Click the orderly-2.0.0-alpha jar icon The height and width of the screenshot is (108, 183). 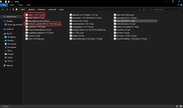[115, 27]
